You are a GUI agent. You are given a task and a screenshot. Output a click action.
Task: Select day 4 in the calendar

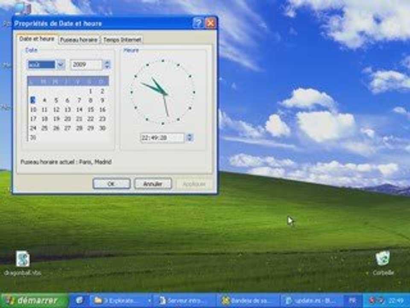point(44,100)
